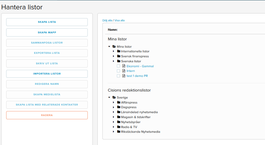265x145 pixels.
Task: Expand Affärspress folder arrow
Action: pos(114,102)
